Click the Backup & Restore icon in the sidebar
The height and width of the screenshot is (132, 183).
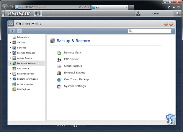pyautogui.click(x=14, y=63)
